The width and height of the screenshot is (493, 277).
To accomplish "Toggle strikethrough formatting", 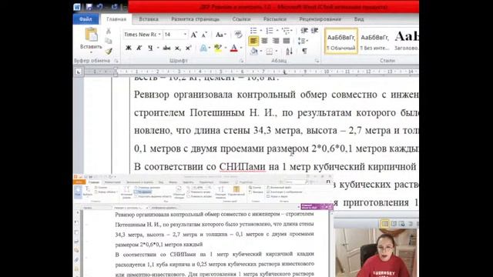I will [x=166, y=48].
